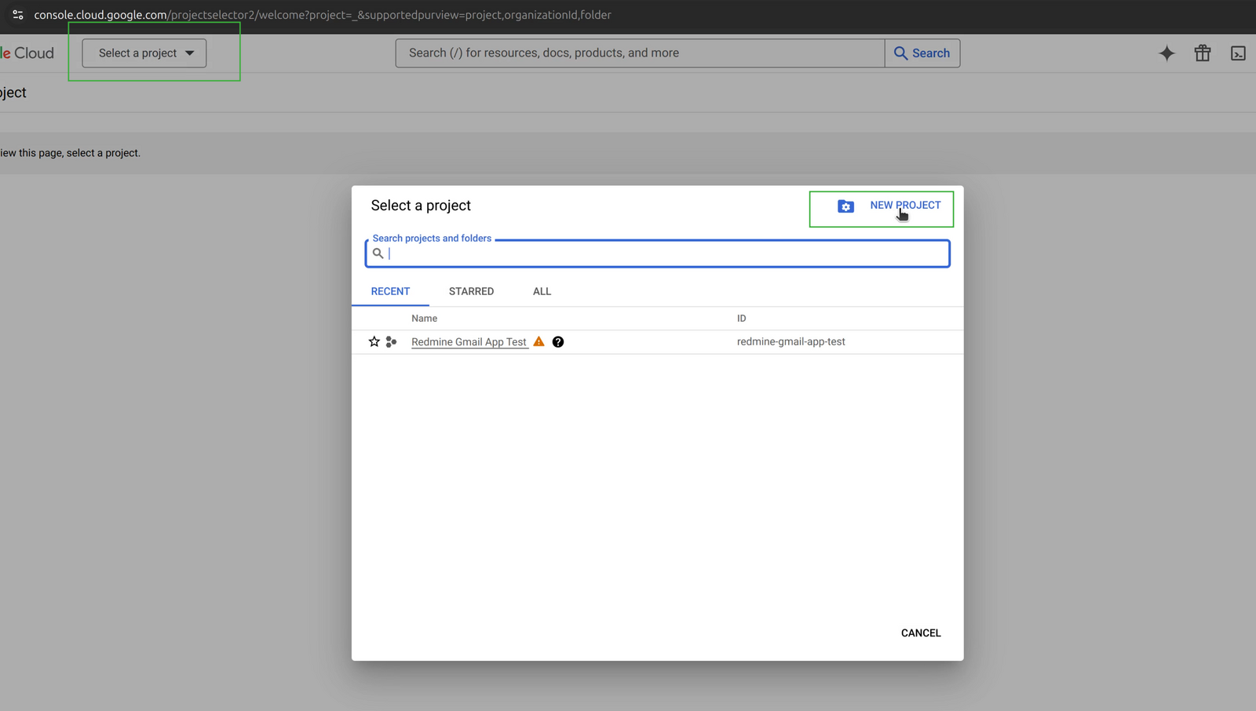Star the Redmine Gmail App Test project
1256x711 pixels.
tap(373, 341)
